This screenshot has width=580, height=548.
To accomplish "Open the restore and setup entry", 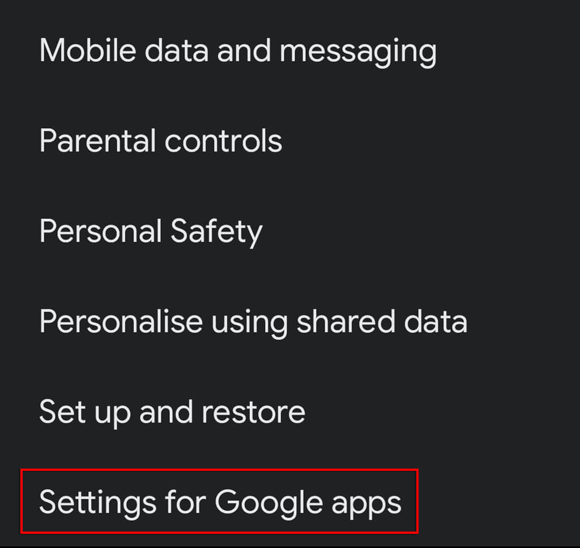I will tap(290, 412).
